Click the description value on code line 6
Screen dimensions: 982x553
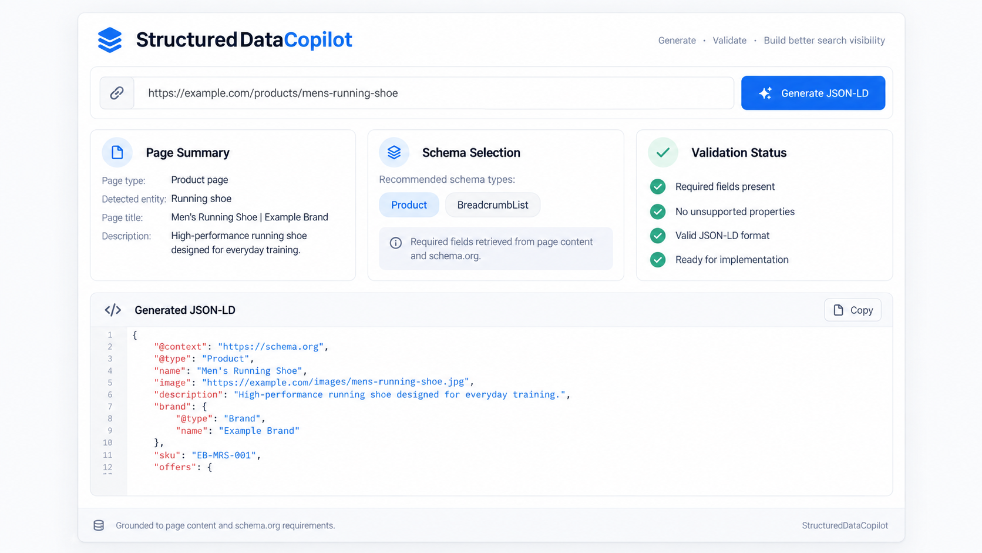tap(399, 395)
